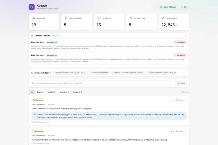This screenshot has width=218, height=145.
Task: Toggle the first Natu Monitoring on badge
Action: pyautogui.click(x=52, y=42)
